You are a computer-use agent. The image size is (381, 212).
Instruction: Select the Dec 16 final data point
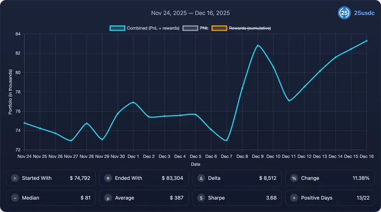tap(366, 41)
